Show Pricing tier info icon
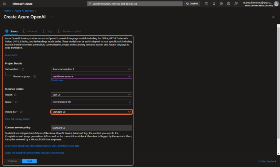This screenshot has height=167, width=280. pyautogui.click(x=21, y=112)
